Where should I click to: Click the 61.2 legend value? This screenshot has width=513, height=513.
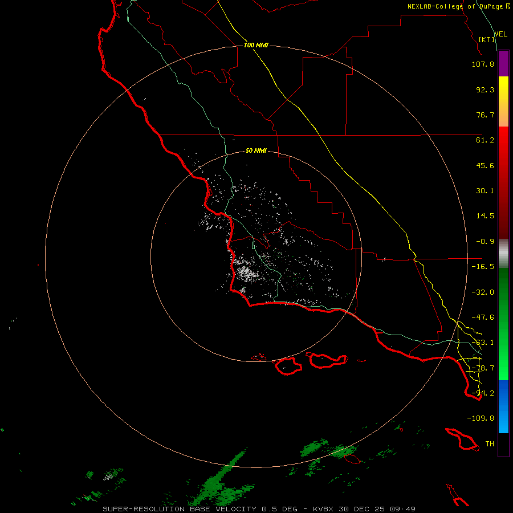(x=485, y=140)
